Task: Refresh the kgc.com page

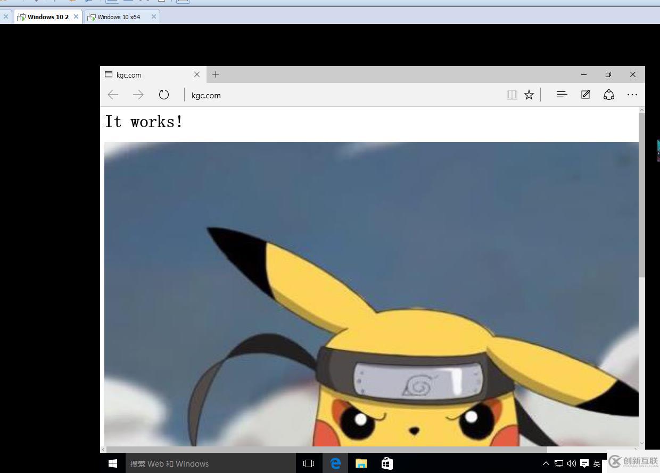Action: 164,95
